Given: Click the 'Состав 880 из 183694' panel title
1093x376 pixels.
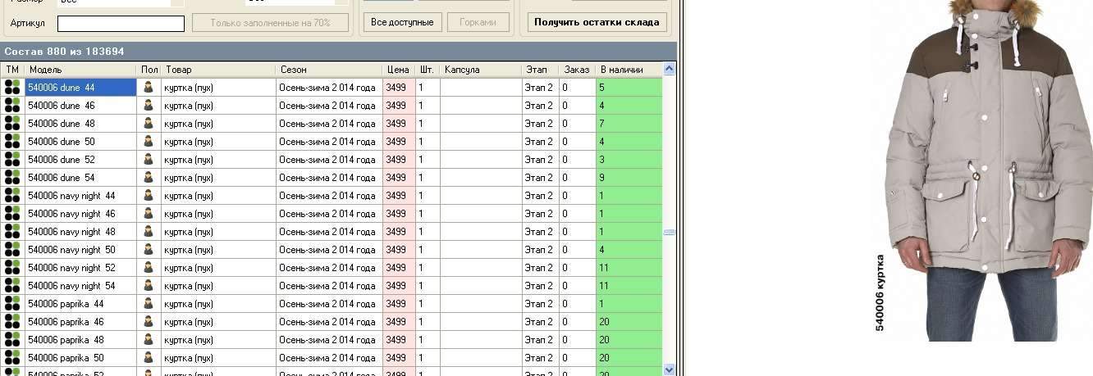Looking at the screenshot, I should [x=64, y=52].
